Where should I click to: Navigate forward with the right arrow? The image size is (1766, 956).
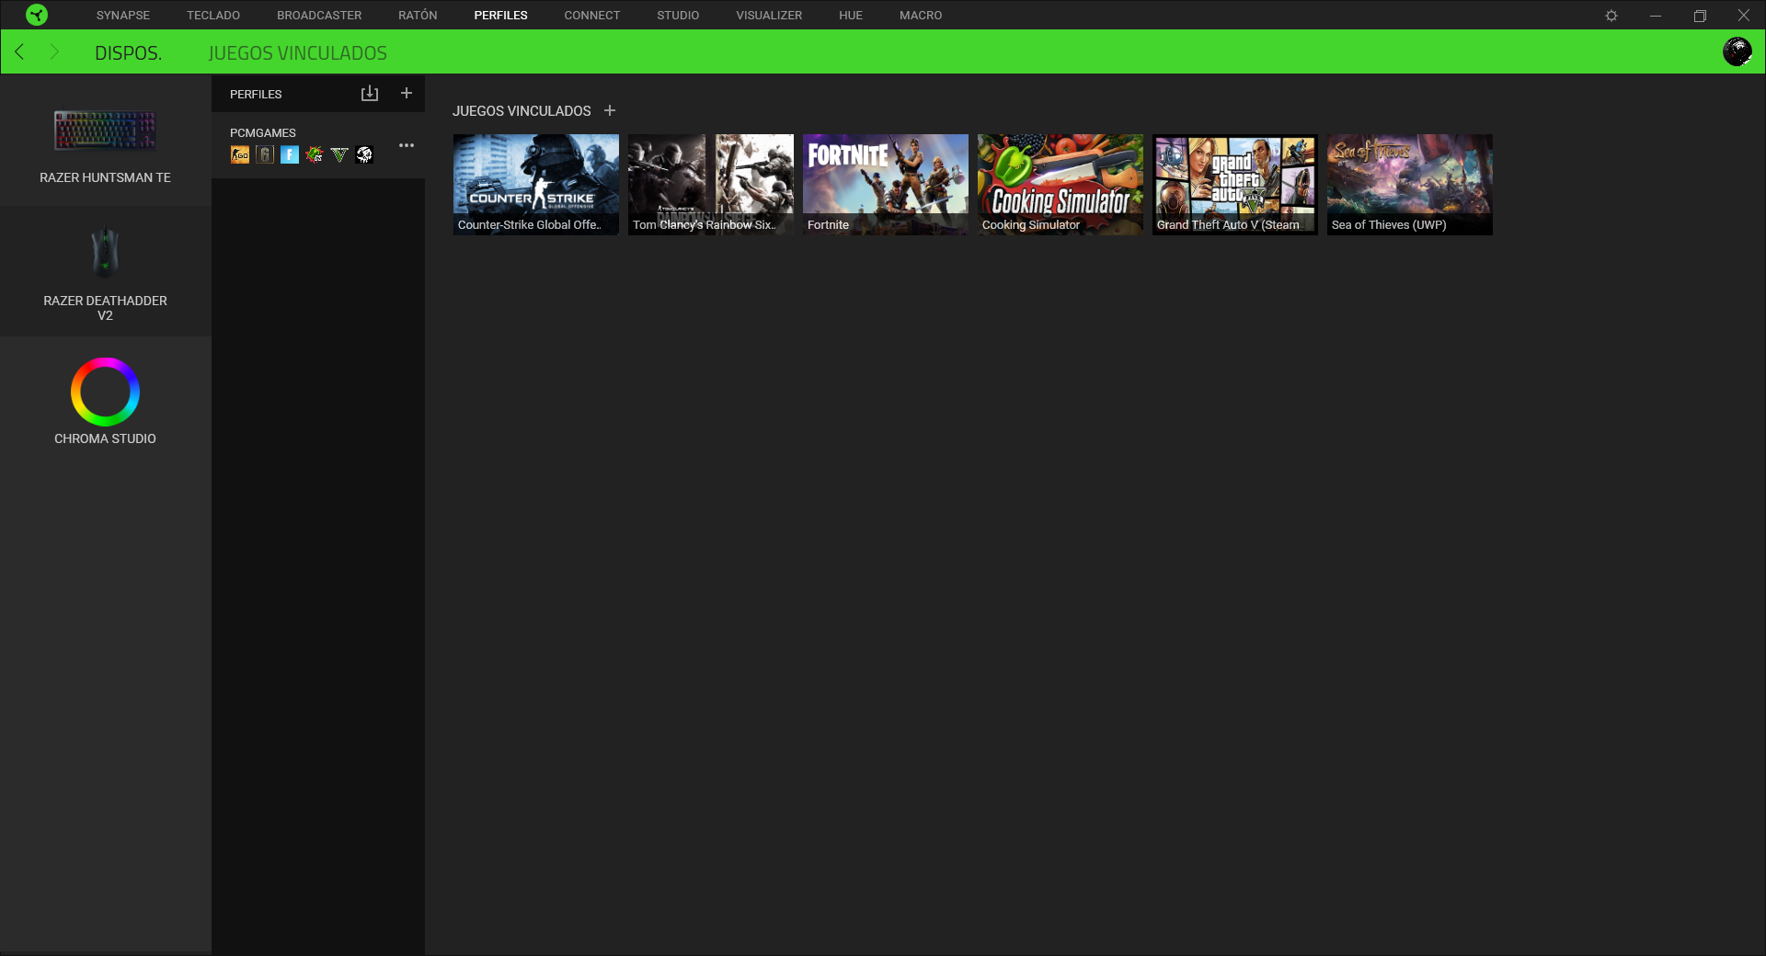(54, 51)
